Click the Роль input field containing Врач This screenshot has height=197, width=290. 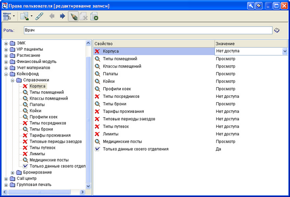pyautogui.click(x=148, y=30)
